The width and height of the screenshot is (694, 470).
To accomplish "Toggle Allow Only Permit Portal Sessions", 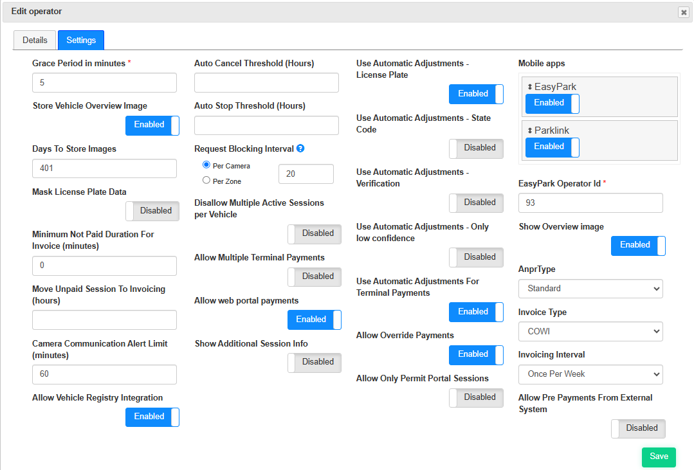I will (476, 398).
